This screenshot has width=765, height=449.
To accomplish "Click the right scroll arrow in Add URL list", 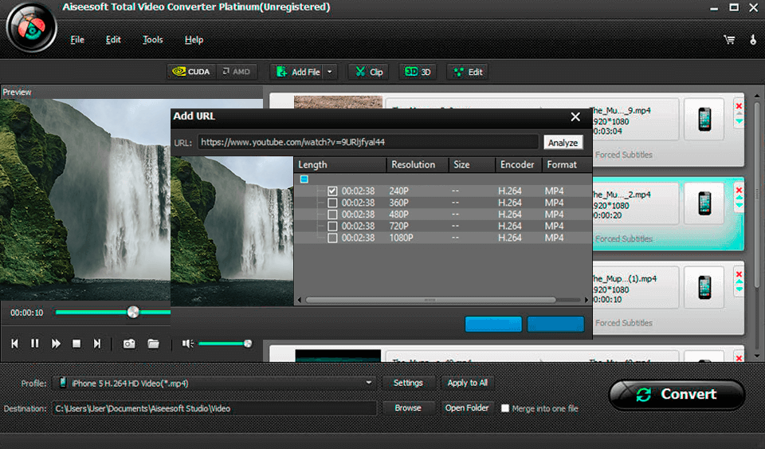I will tap(586, 300).
